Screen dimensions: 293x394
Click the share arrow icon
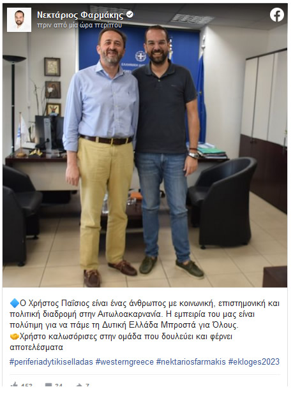[x=79, y=384]
